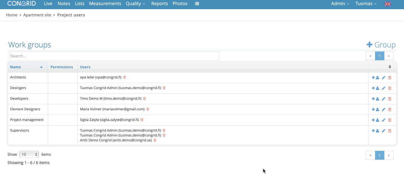Open the Quality dropdown menu

point(135,4)
